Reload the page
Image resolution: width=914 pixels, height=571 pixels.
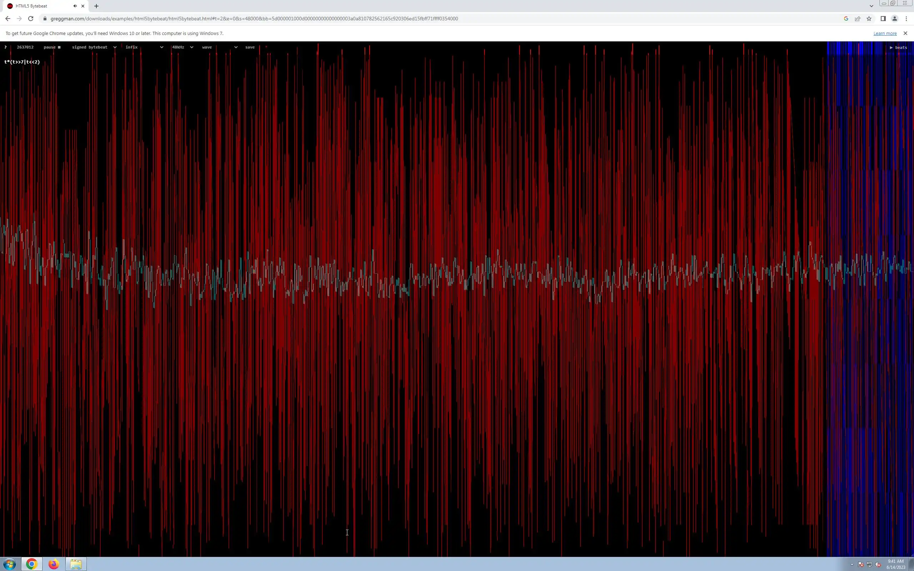click(31, 19)
